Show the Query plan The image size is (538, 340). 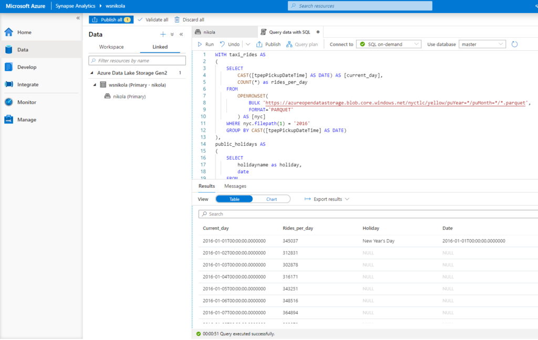[302, 44]
